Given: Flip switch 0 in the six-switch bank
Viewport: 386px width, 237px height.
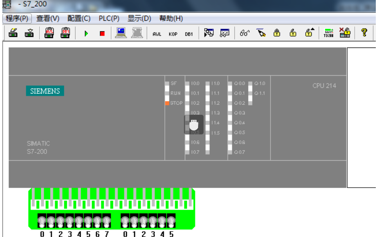Looking at the screenshot, I should tap(125, 221).
